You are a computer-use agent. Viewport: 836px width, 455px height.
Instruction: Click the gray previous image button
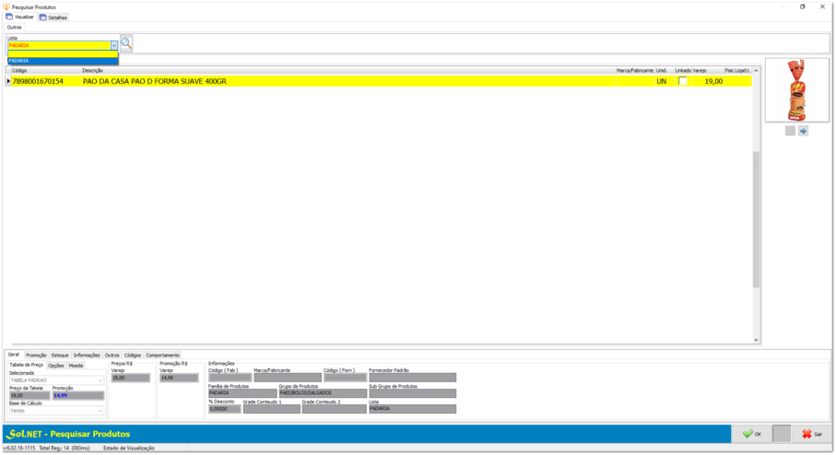790,131
